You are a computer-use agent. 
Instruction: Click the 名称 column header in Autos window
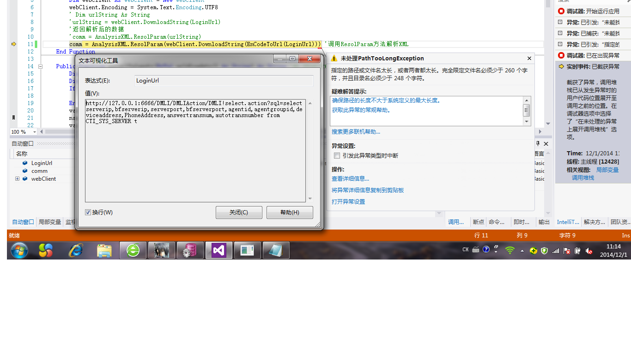point(43,154)
